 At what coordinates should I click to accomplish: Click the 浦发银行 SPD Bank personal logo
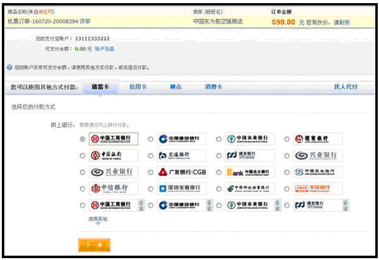250,155
